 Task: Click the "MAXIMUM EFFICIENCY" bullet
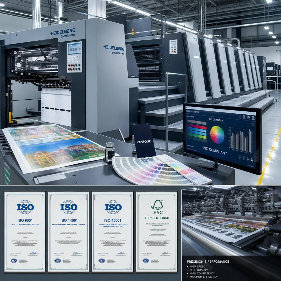point(204,277)
